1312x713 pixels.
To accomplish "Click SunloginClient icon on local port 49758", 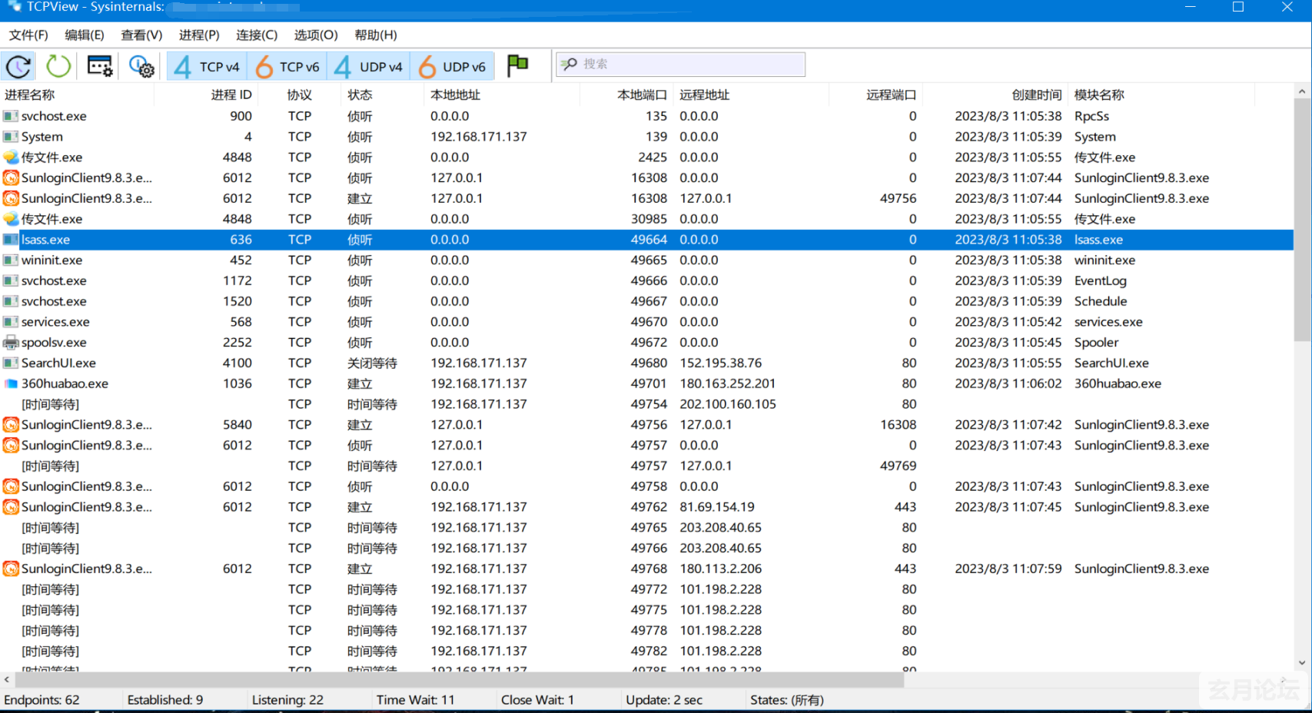I will [11, 486].
